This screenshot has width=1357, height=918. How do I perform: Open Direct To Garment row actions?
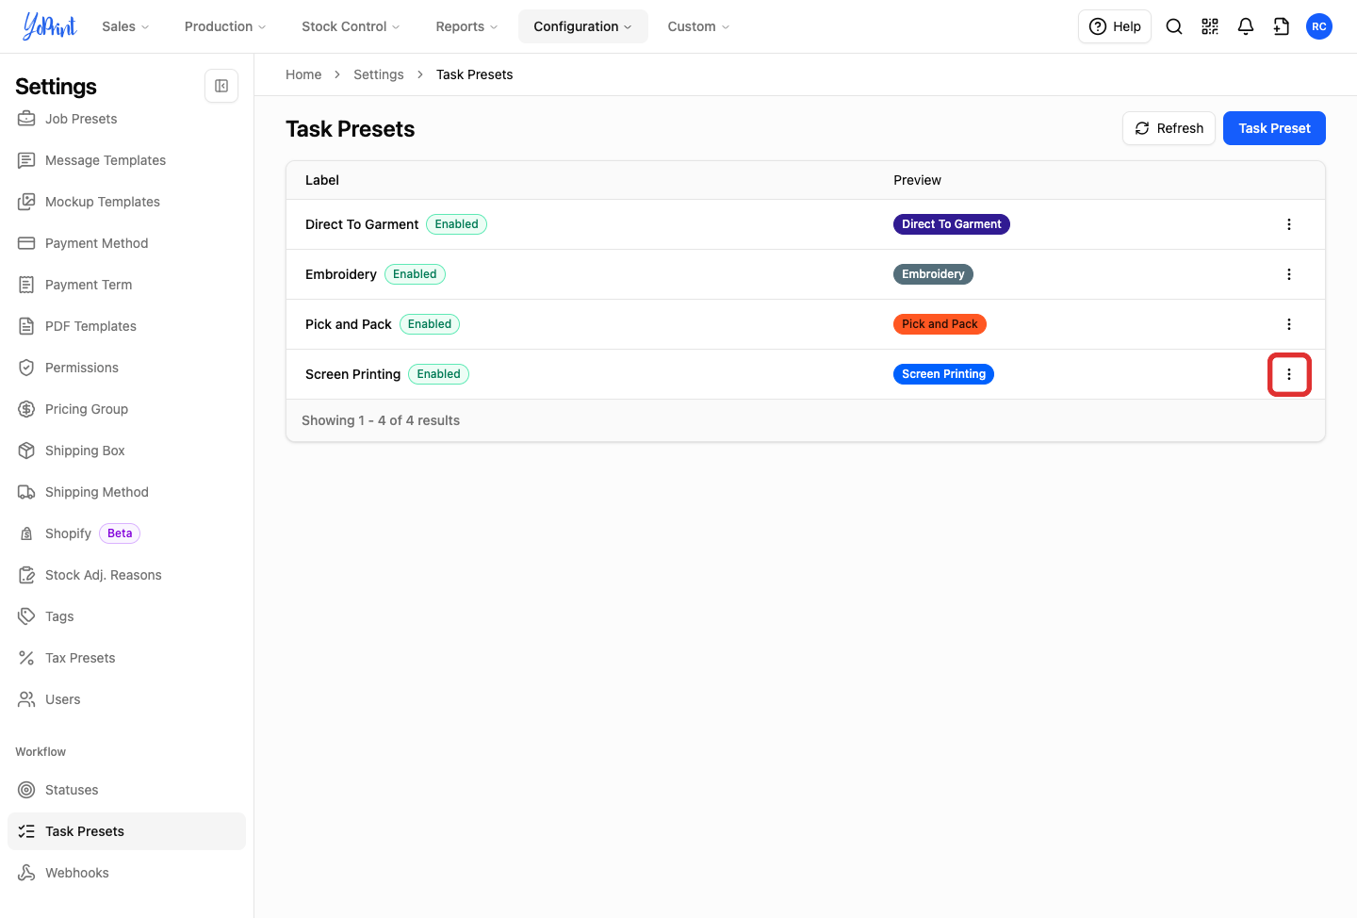pyautogui.click(x=1289, y=224)
